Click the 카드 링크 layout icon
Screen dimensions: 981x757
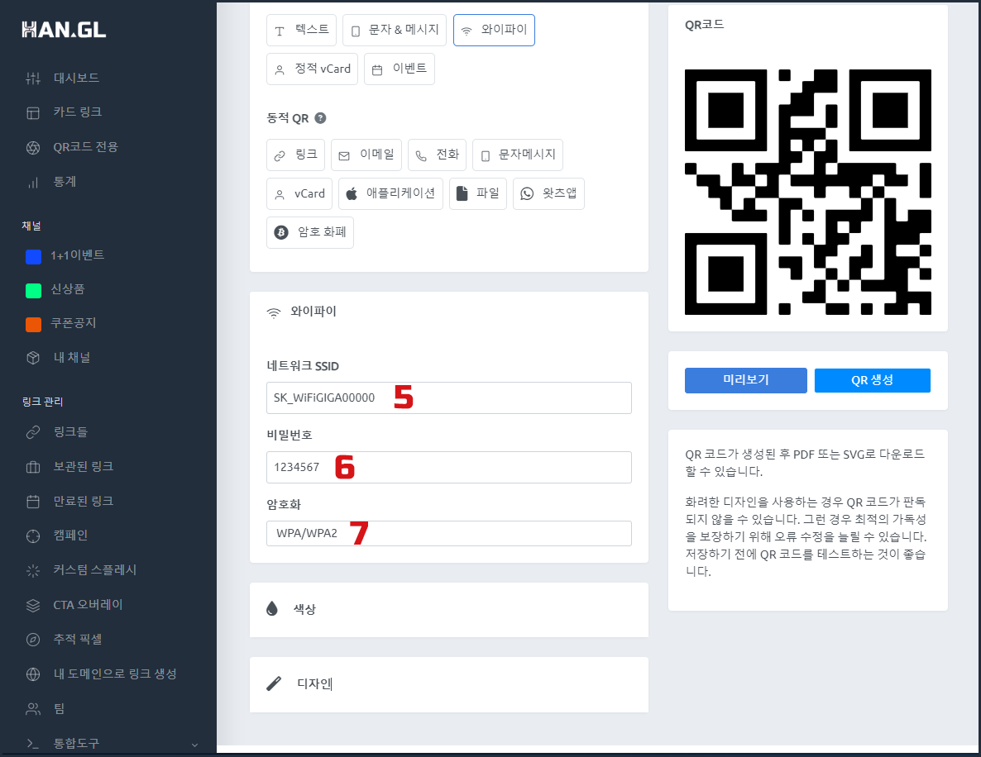[x=33, y=112]
